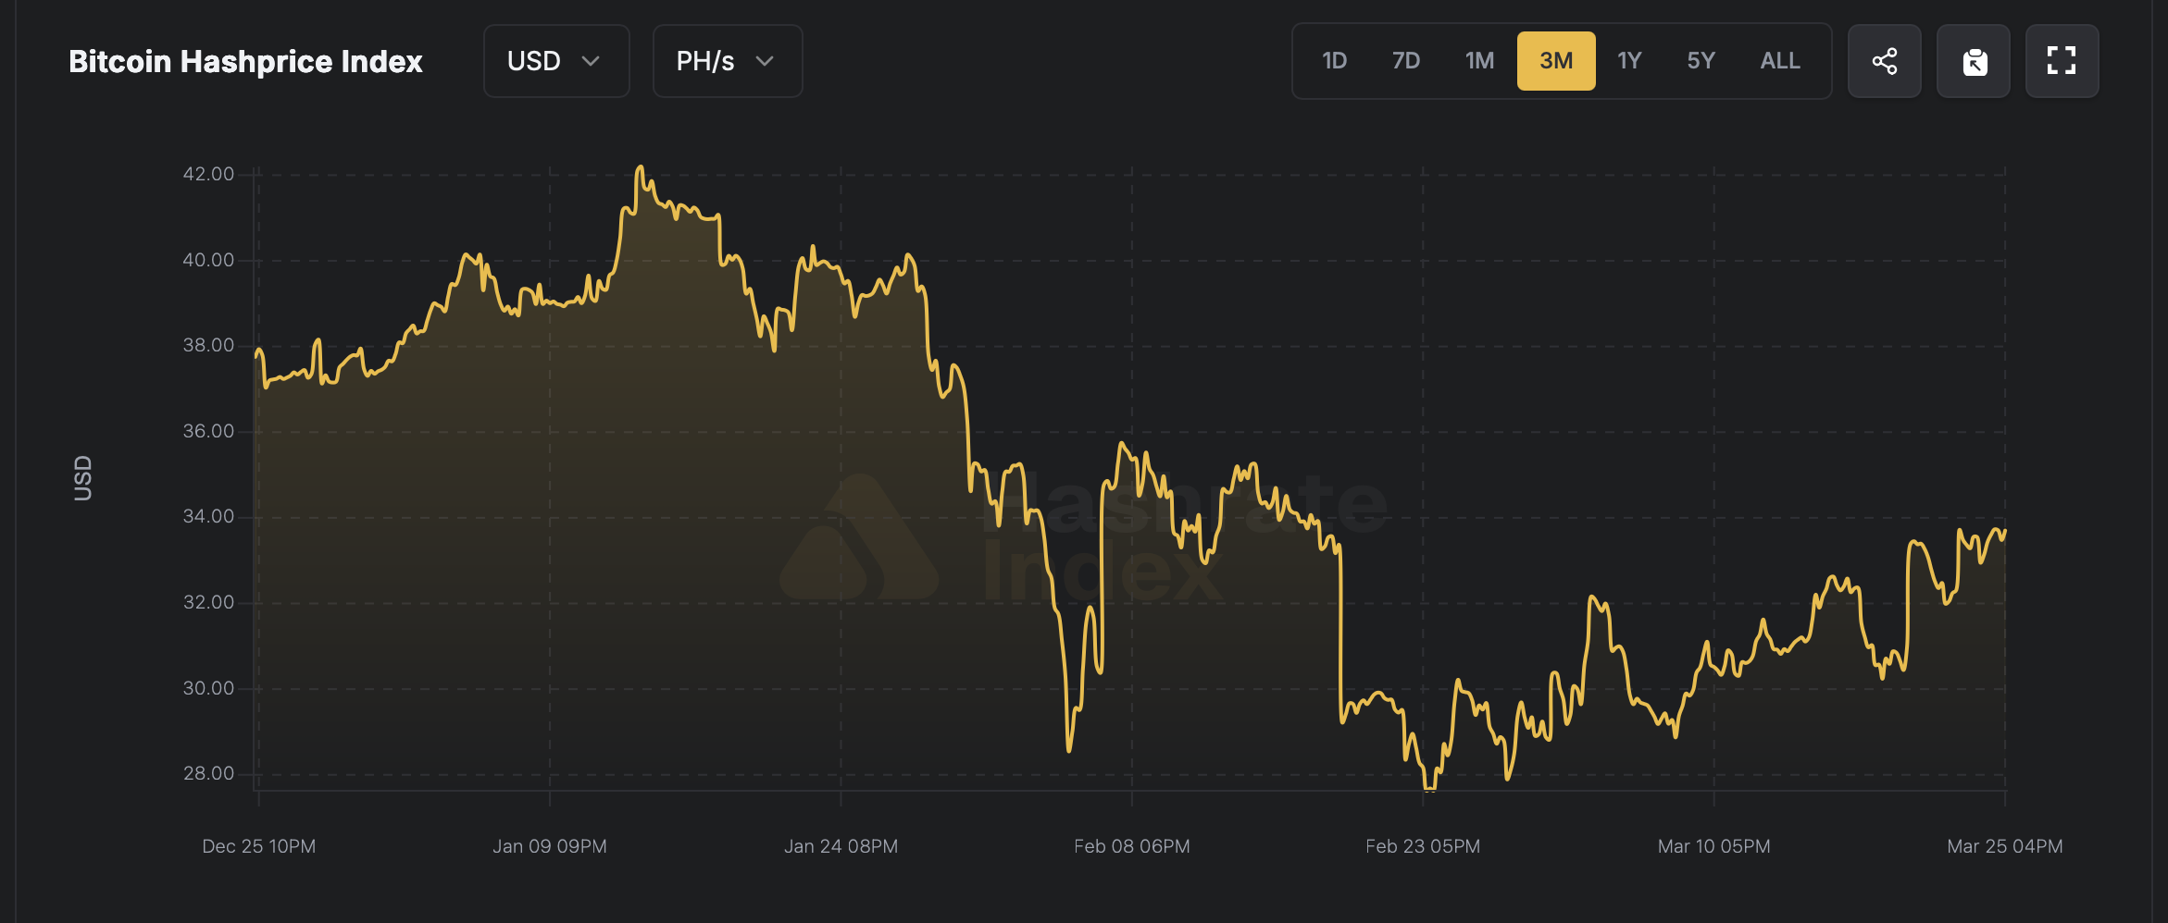Screen dimensions: 2168x923
Task: Toggle the 1M range on
Action: [1479, 61]
